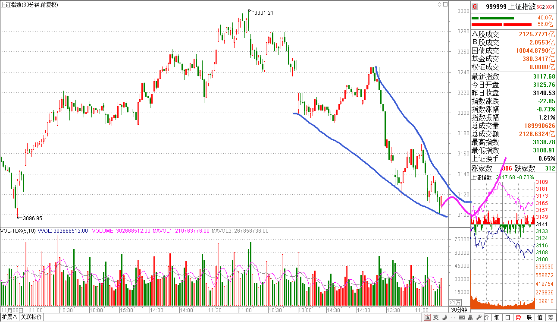Viewport: 557px width, 322px height.
Task: Switch to the '日' tab
Action: pyautogui.click(x=507, y=317)
